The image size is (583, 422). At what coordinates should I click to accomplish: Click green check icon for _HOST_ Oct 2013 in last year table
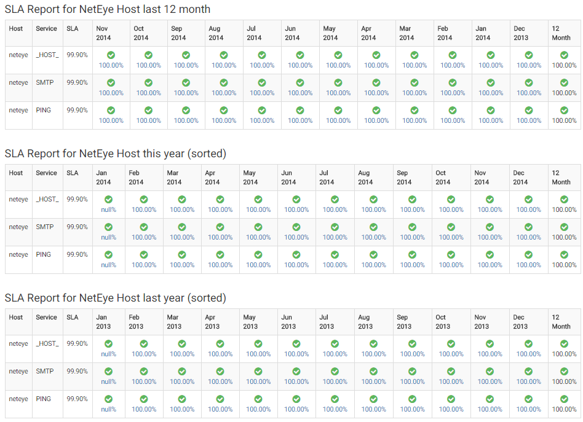(451, 343)
